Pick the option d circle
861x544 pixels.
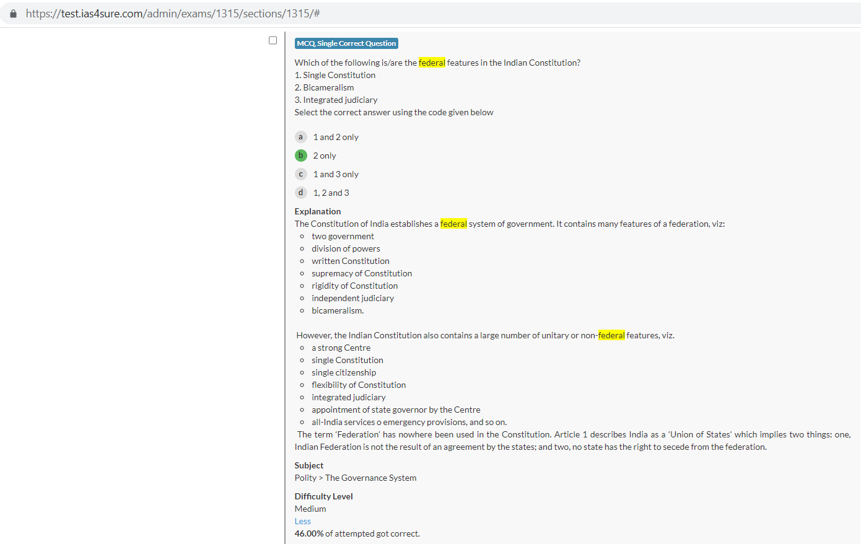[x=301, y=193]
